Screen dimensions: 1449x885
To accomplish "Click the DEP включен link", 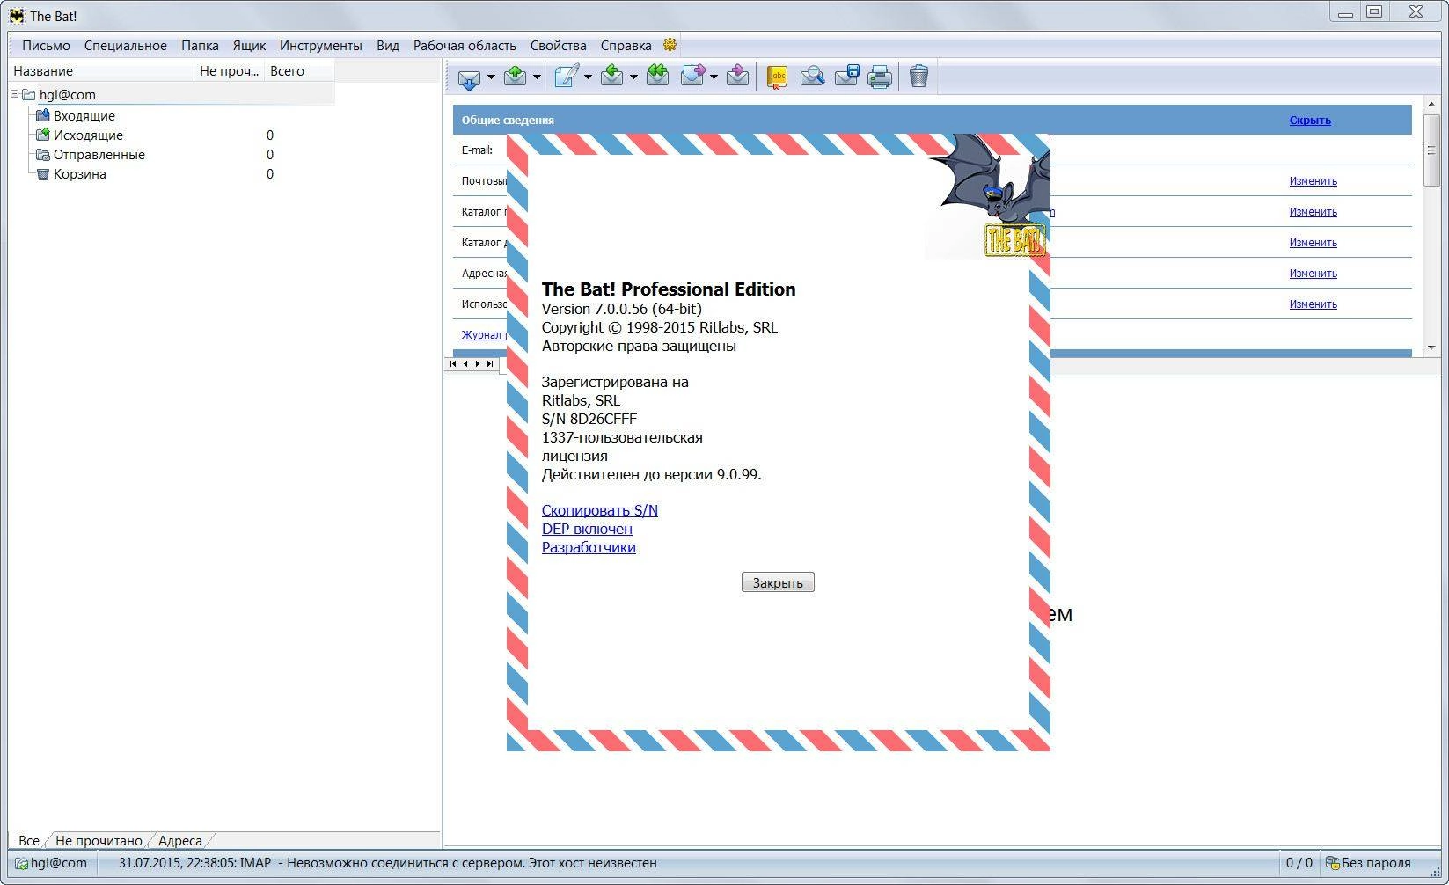I will click(587, 529).
